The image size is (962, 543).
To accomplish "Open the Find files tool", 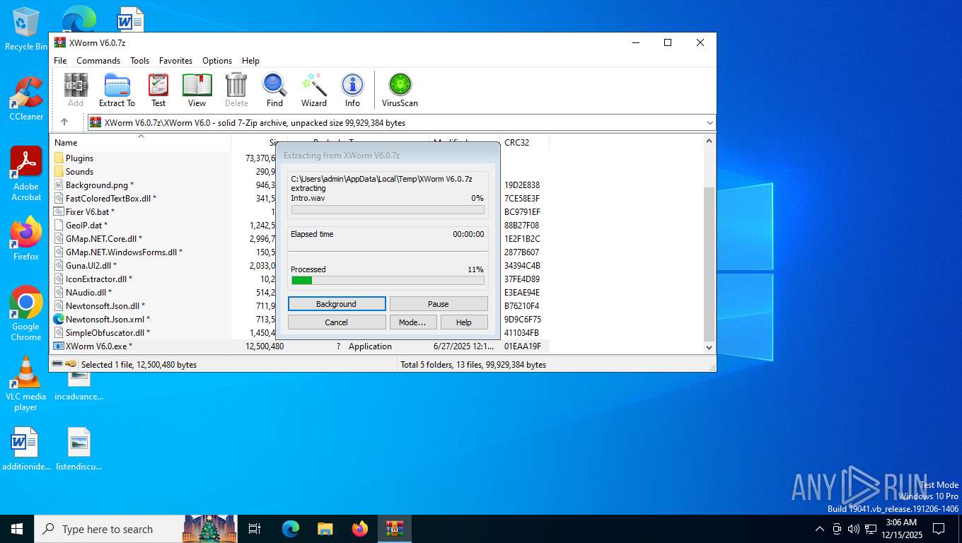I will tap(274, 90).
